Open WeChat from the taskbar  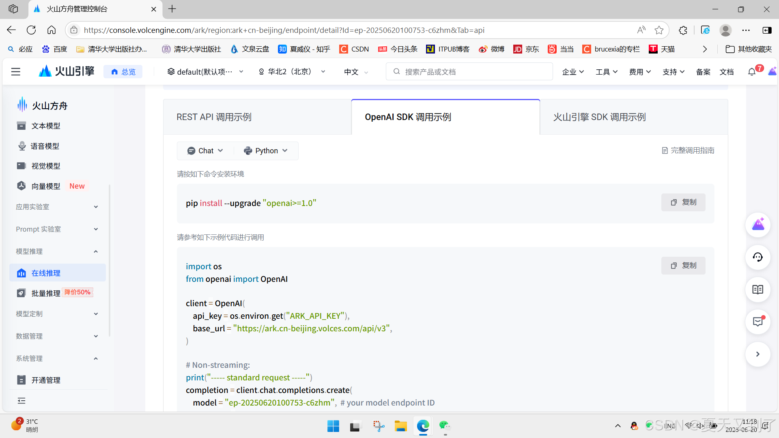pyautogui.click(x=444, y=426)
